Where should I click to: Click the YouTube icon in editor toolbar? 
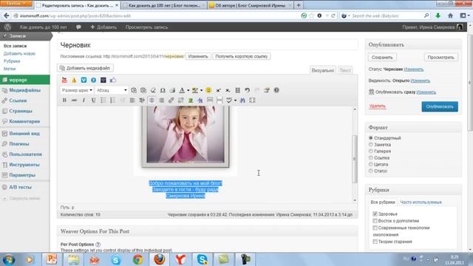point(64,80)
